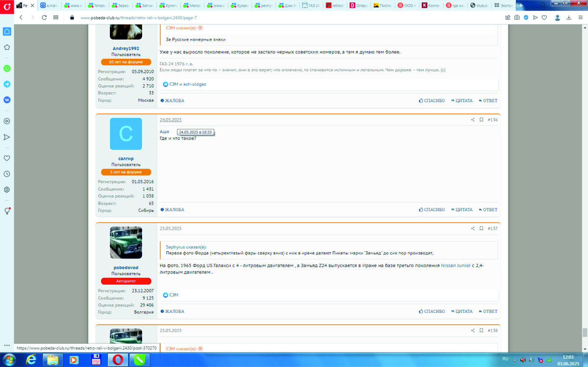Open the VK messenger sidebar icon
Image resolution: width=588 pixels, height=367 pixels.
pyautogui.click(x=7, y=99)
